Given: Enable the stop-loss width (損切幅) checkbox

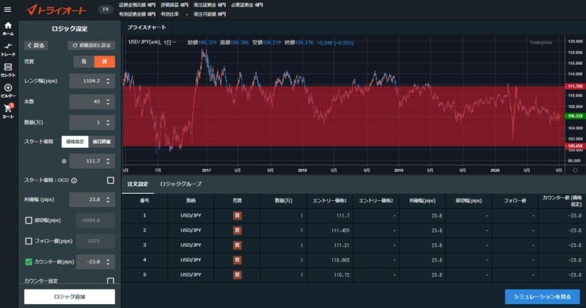Looking at the screenshot, I should click(x=28, y=220).
